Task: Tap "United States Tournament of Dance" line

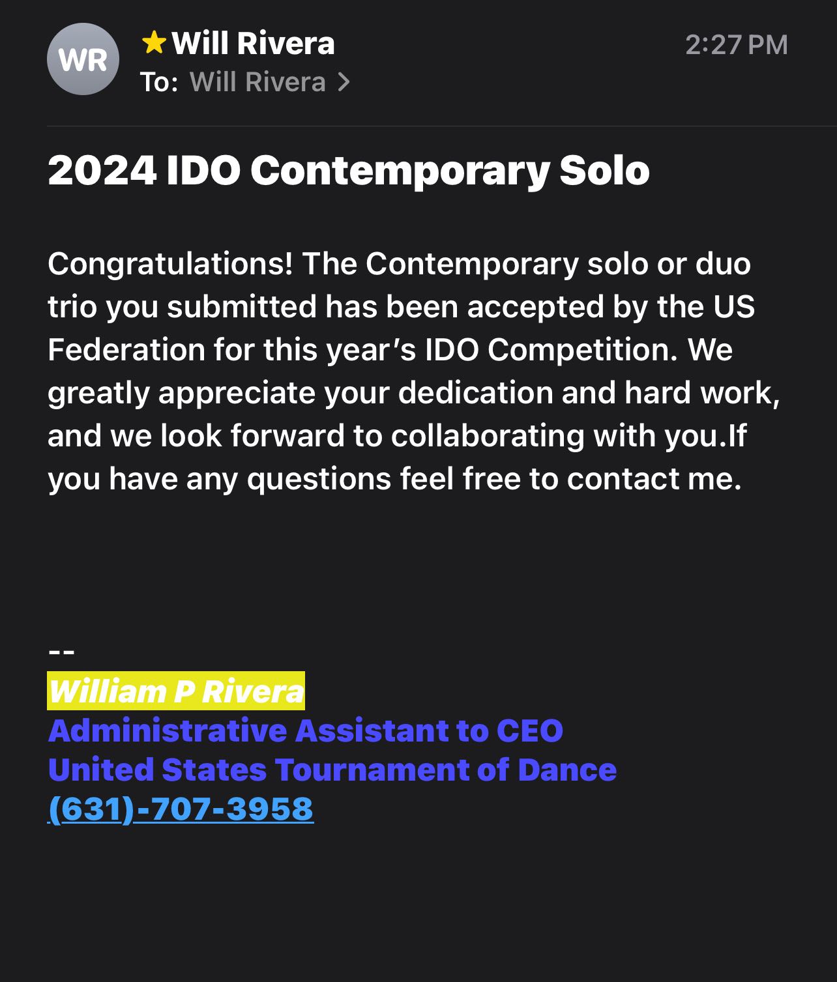Action: (332, 770)
